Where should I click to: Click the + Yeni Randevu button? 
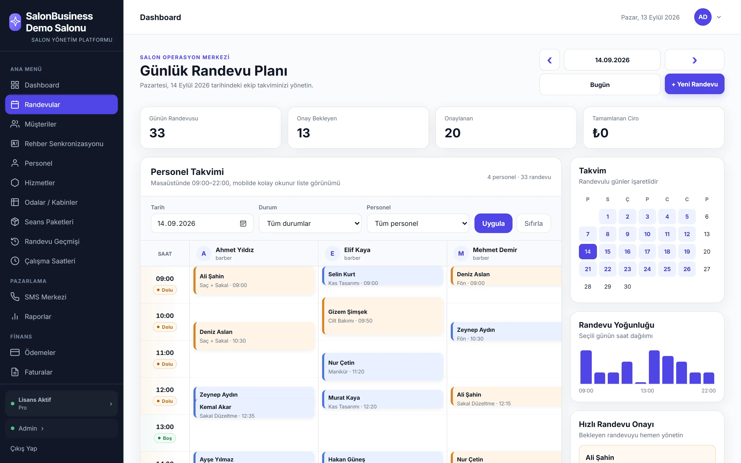pos(694,84)
